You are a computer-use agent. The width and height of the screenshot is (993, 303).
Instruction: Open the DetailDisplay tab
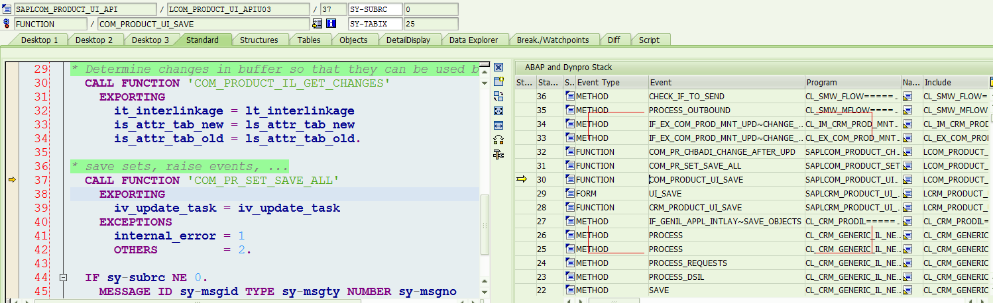[x=408, y=40]
